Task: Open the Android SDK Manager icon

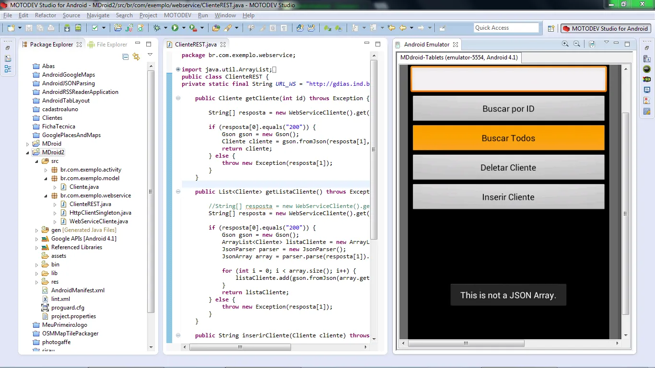Action: click(67, 28)
